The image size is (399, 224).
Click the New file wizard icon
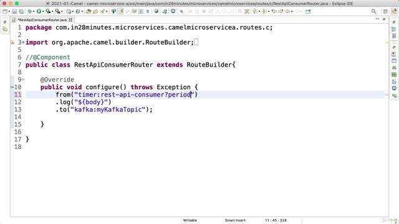[x=4, y=11]
